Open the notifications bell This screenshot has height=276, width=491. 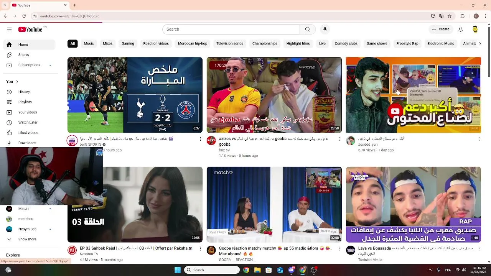pos(460,30)
